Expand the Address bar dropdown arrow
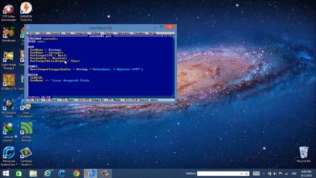The width and height of the screenshot is (316, 178). click(241, 174)
